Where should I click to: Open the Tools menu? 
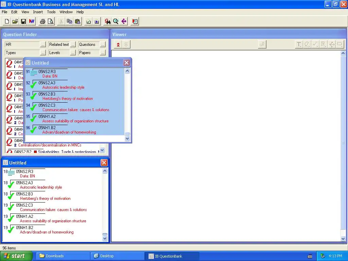click(51, 12)
